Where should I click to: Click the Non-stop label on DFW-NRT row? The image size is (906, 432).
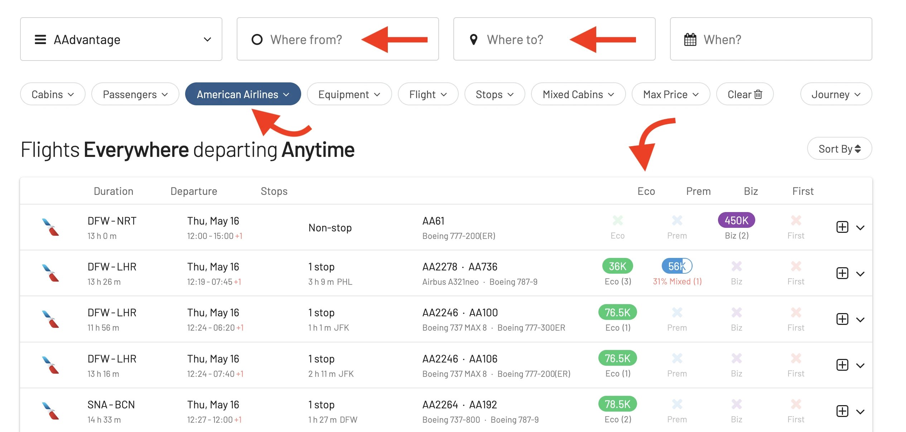(330, 228)
